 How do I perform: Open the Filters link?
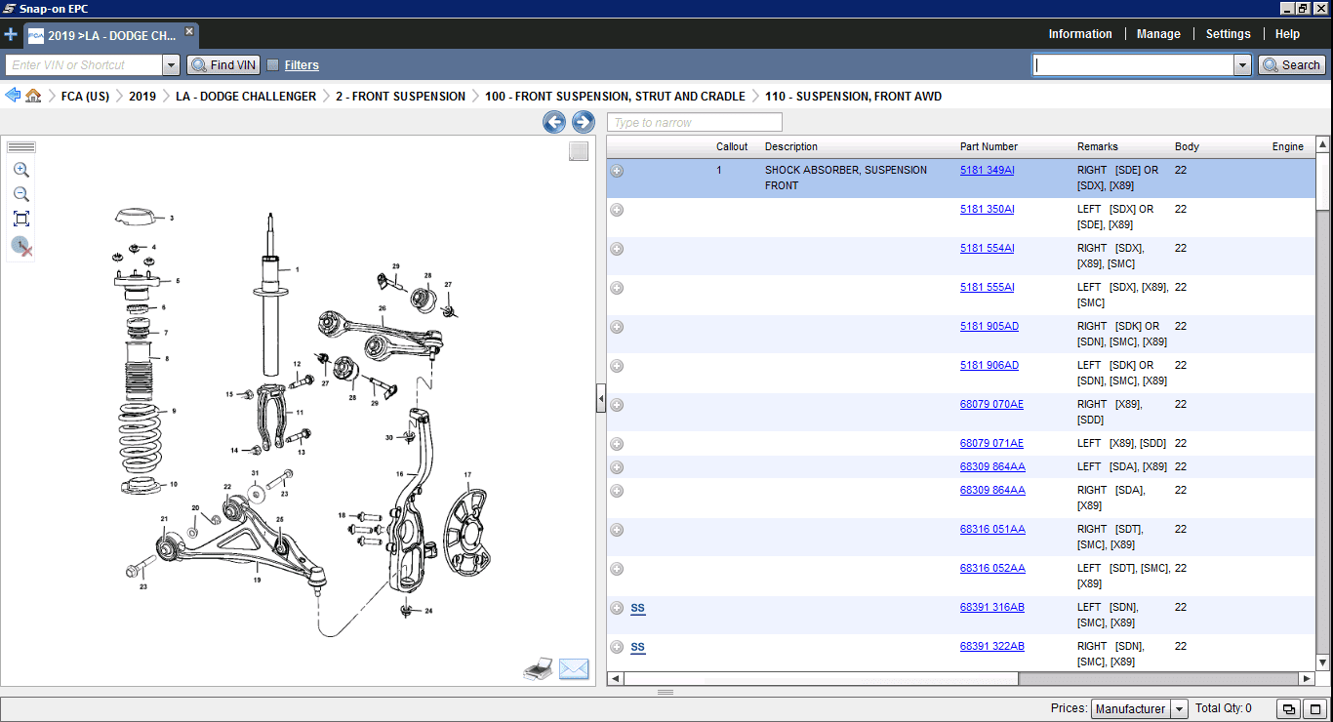point(302,65)
